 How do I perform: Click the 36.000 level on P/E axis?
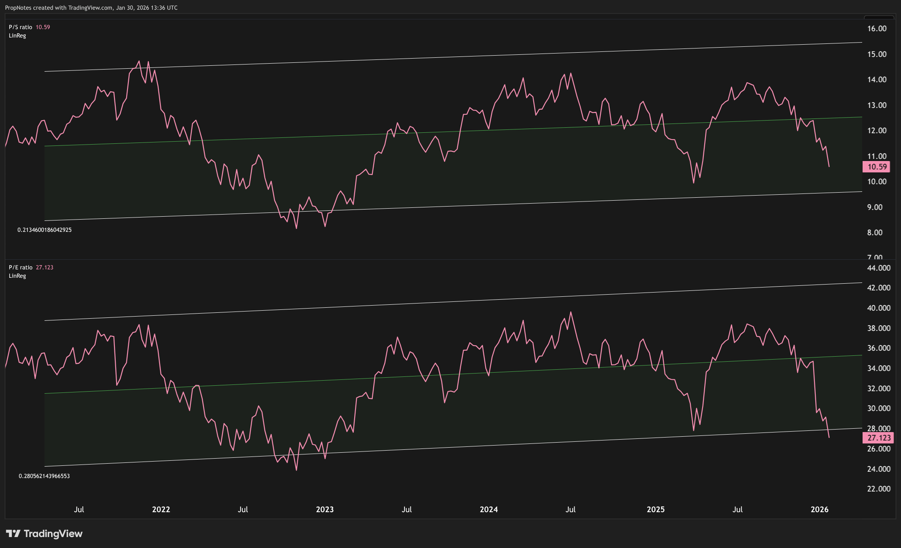(879, 348)
